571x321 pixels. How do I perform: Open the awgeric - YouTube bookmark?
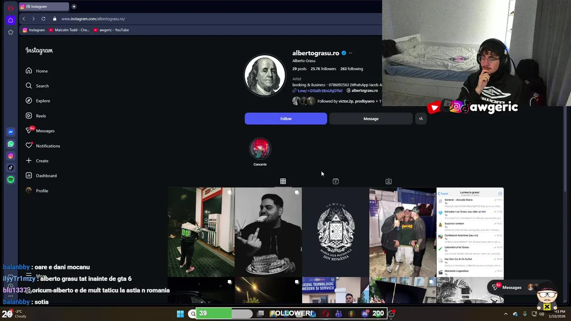(x=111, y=30)
